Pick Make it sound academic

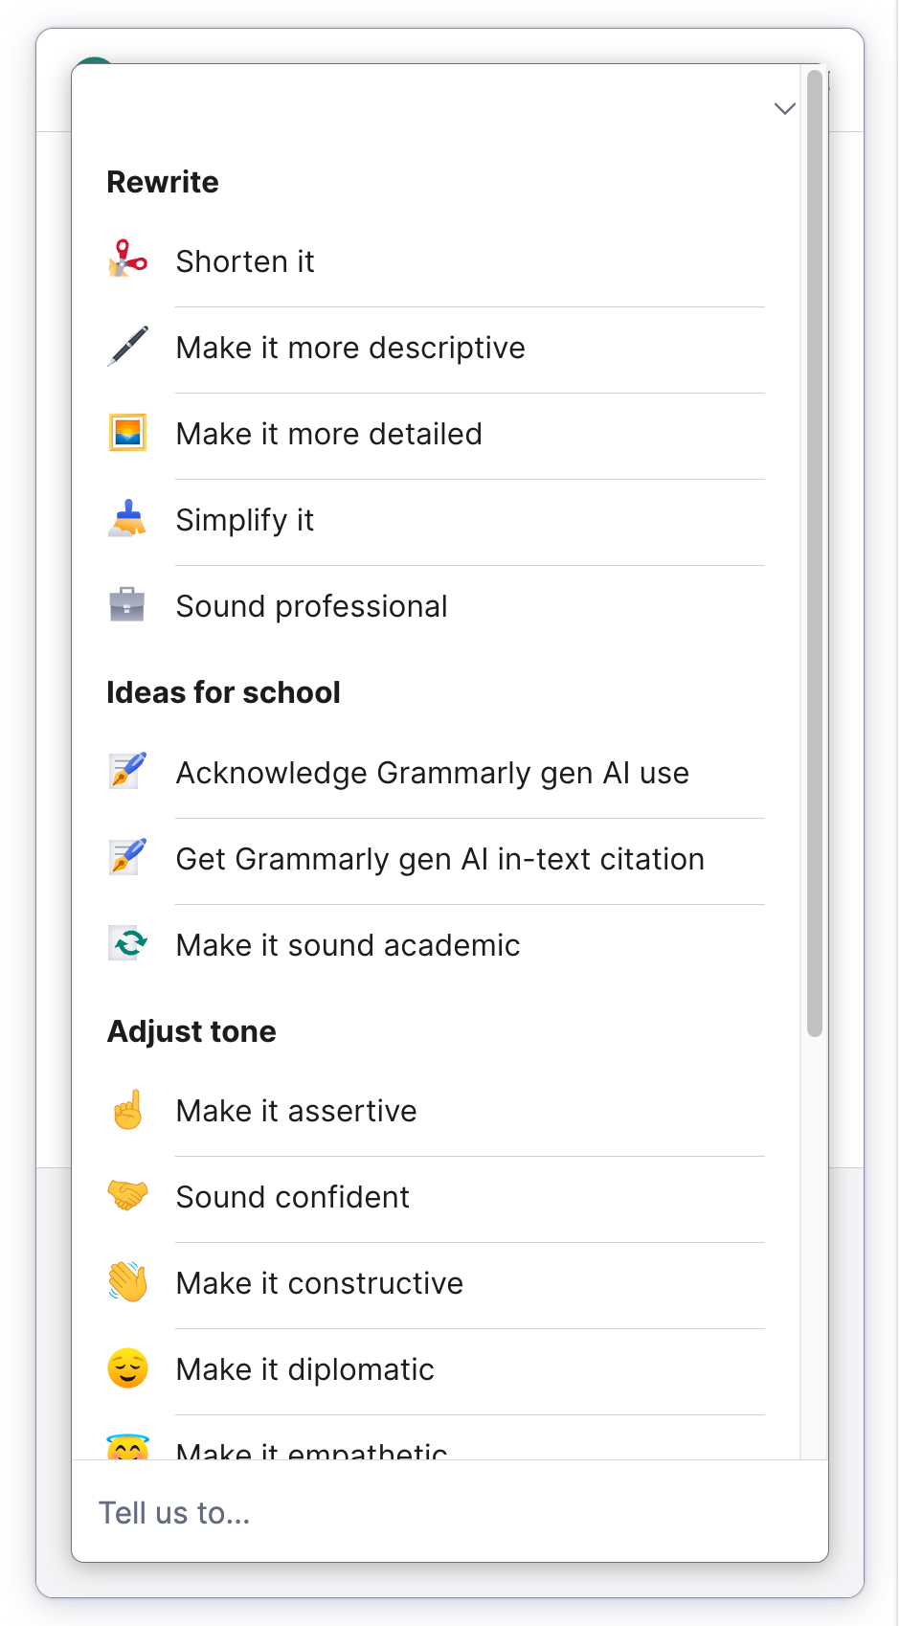click(x=348, y=945)
